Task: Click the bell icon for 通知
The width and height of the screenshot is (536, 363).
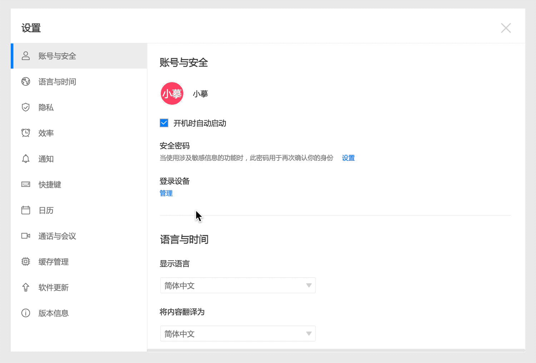Action: coord(26,159)
